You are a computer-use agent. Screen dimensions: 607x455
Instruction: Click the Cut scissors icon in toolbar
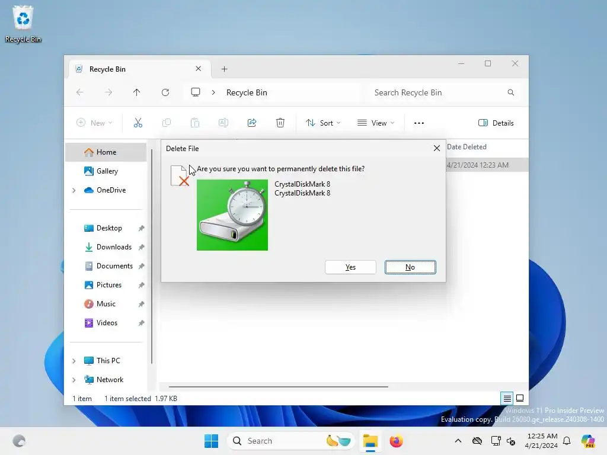138,123
